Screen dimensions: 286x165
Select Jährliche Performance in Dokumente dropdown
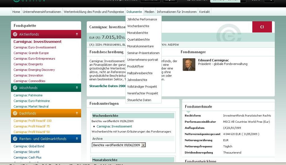(x=142, y=19)
